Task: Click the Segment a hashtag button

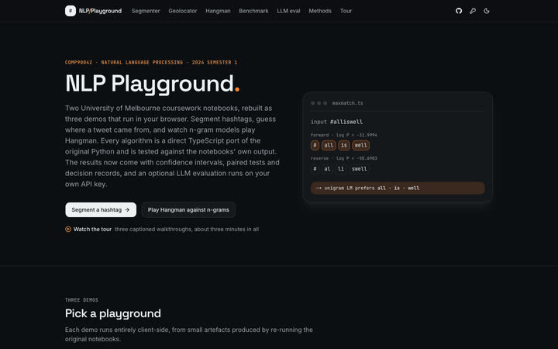Action: pos(101,209)
